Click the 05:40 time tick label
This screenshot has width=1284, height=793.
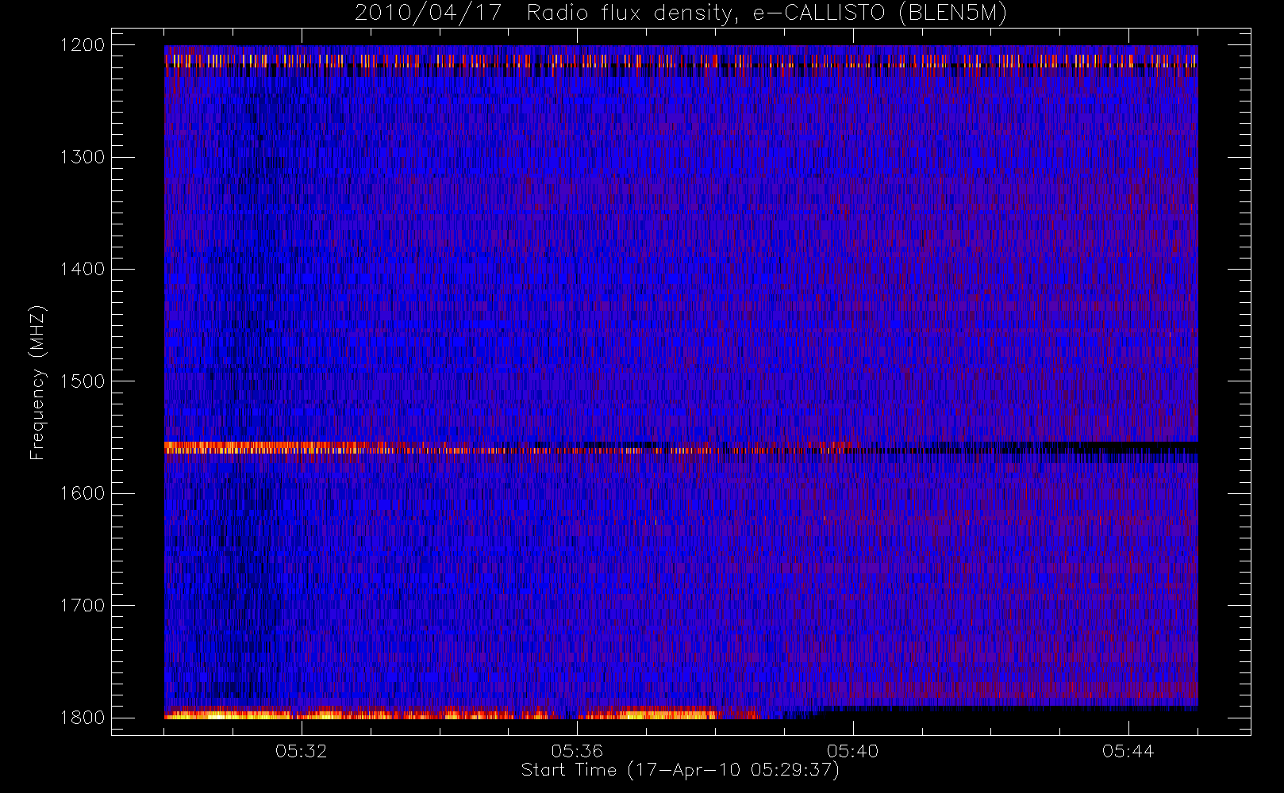pos(852,751)
